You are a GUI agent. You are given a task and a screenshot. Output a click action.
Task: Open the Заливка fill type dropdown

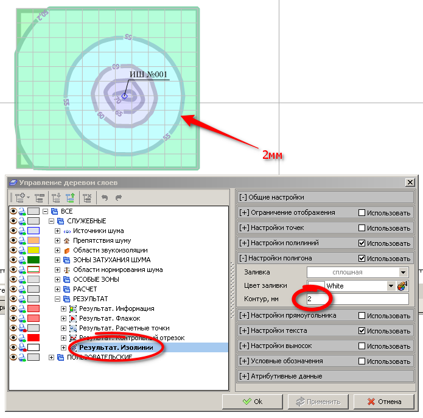pyautogui.click(x=403, y=273)
